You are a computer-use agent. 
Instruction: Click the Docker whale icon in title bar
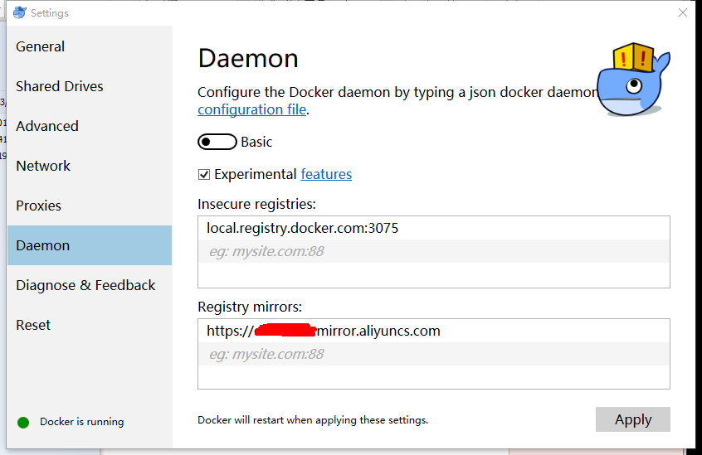[x=19, y=12]
